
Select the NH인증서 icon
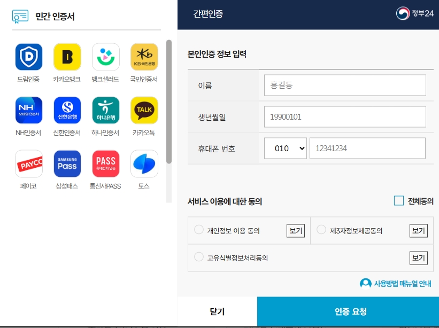pos(29,110)
